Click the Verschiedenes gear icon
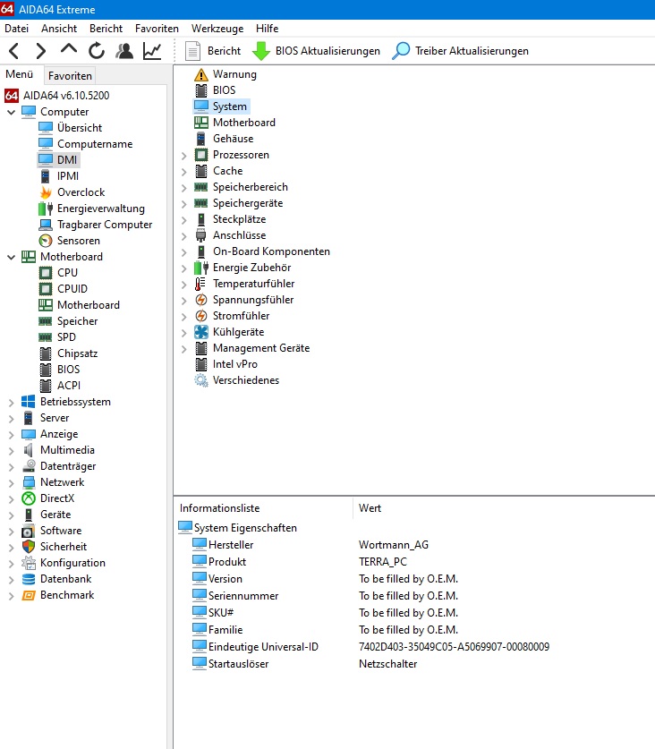 click(201, 380)
